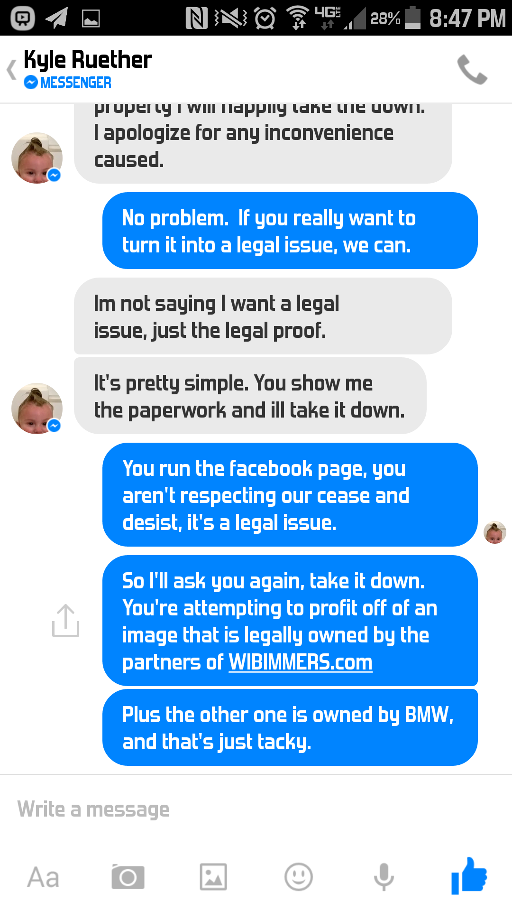Tap sender avatar beside apologize message
Viewport: 512px width, 911px height.
37,158
